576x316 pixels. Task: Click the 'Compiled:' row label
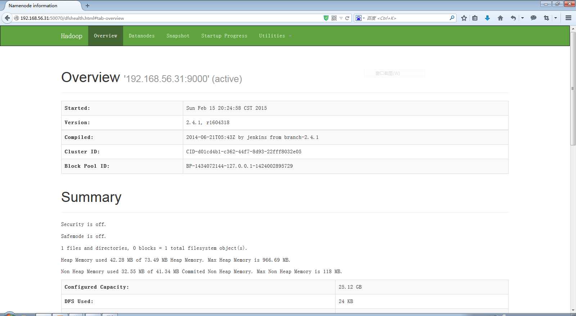79,137
